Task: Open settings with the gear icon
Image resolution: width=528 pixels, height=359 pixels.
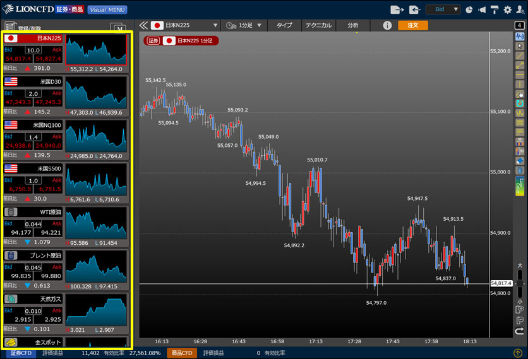Action: coord(507,9)
